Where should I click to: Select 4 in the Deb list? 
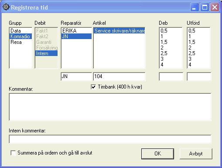pyautogui.click(x=171, y=65)
